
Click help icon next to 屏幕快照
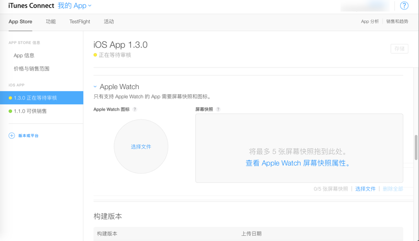pos(218,109)
